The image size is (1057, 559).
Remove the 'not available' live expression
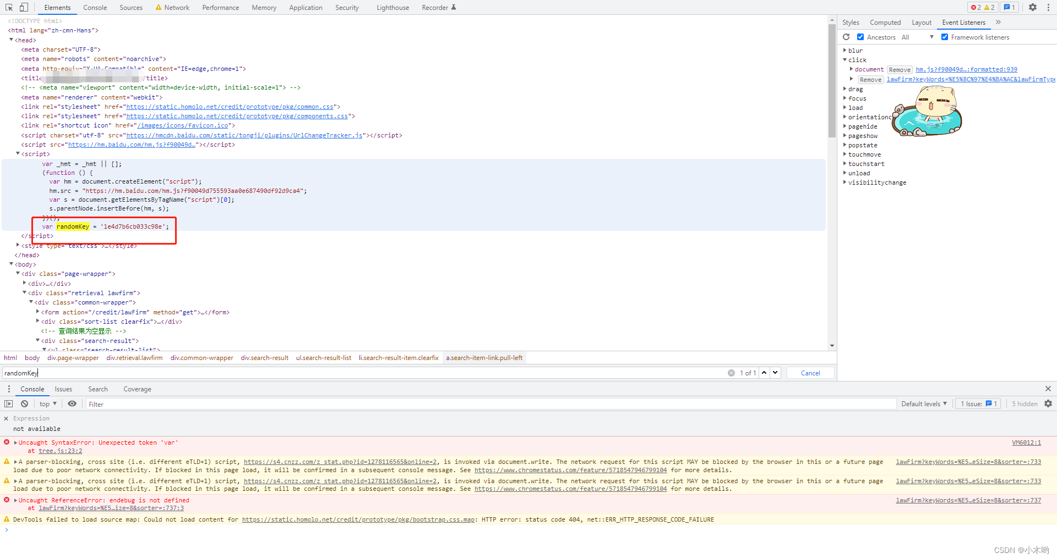tap(6, 418)
